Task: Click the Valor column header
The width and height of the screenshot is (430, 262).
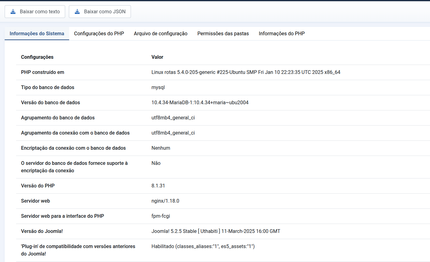Action: coord(157,57)
